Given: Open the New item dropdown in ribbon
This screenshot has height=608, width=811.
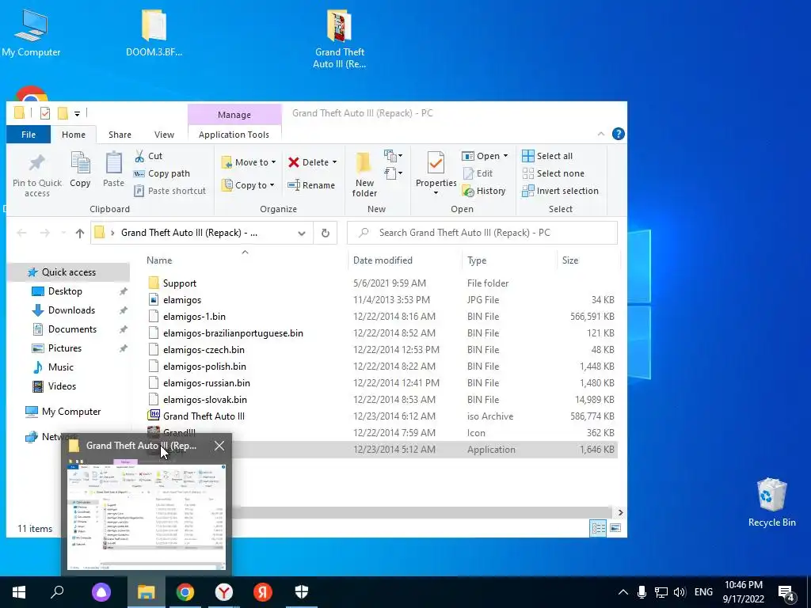Looking at the screenshot, I should pos(393,155).
